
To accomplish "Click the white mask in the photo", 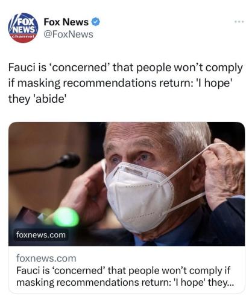I will [139, 196].
